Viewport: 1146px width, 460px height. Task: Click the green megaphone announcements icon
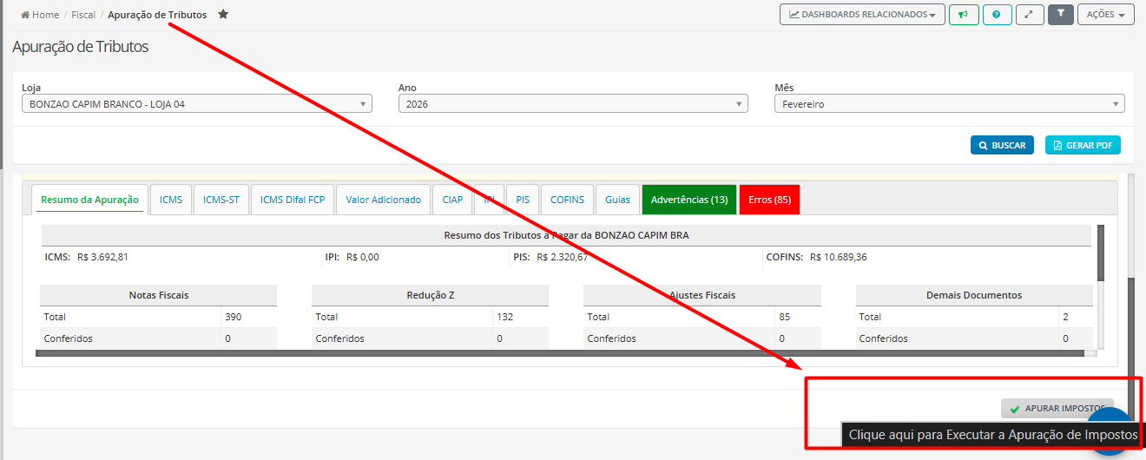[x=964, y=15]
